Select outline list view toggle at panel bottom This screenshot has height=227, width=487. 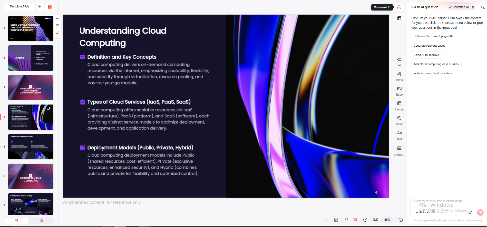tap(41, 221)
